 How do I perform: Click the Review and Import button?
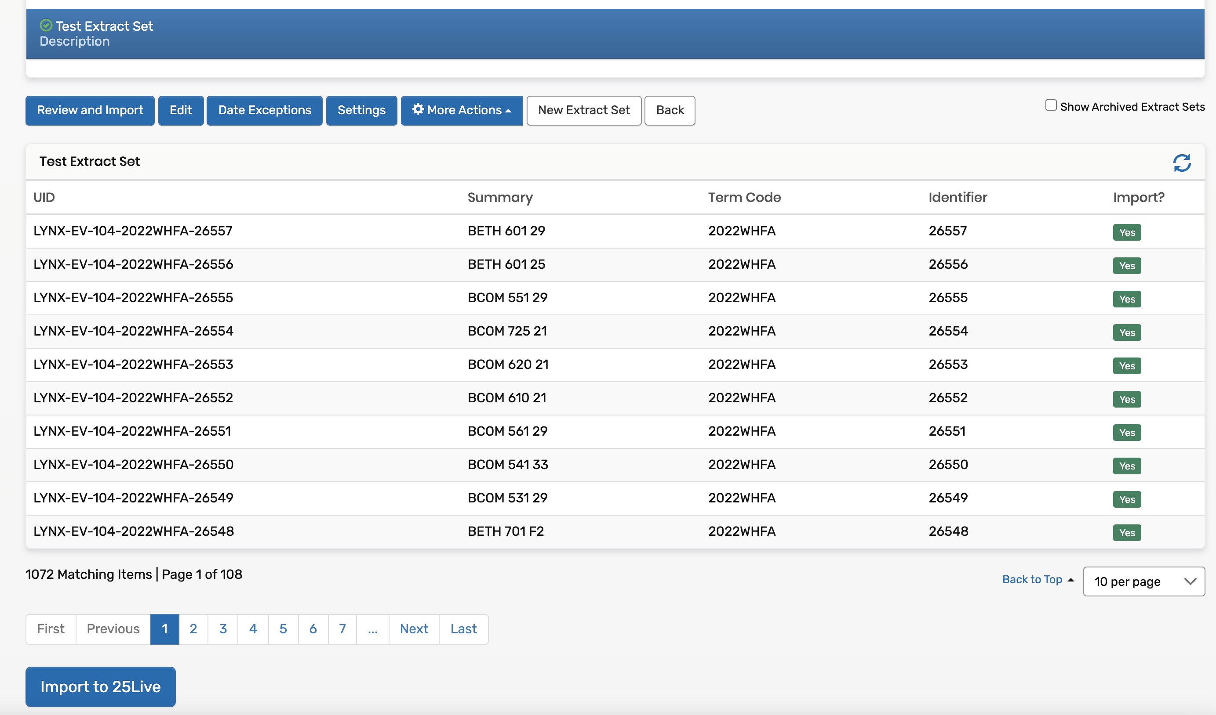tap(90, 110)
